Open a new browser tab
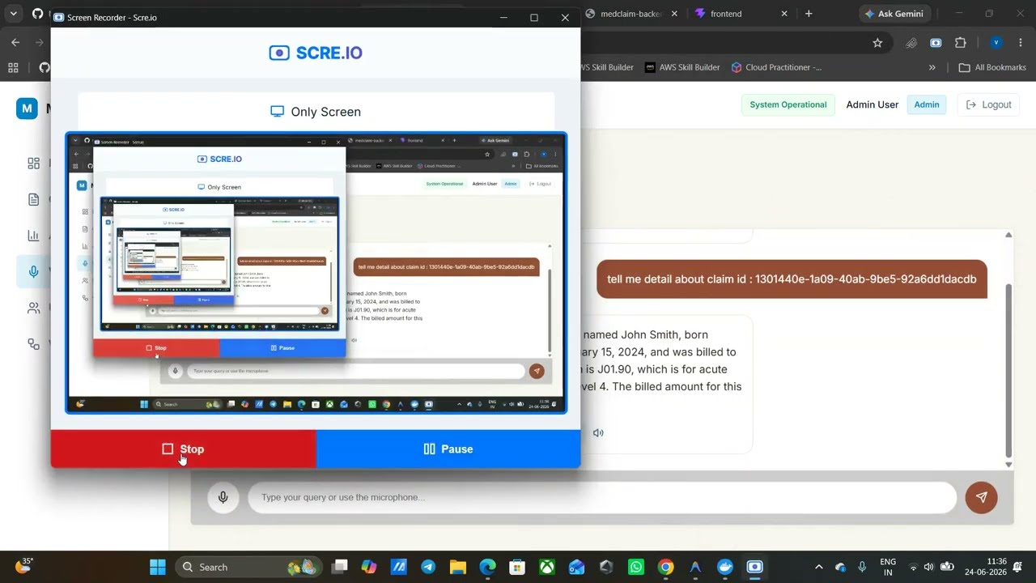 pos(809,14)
